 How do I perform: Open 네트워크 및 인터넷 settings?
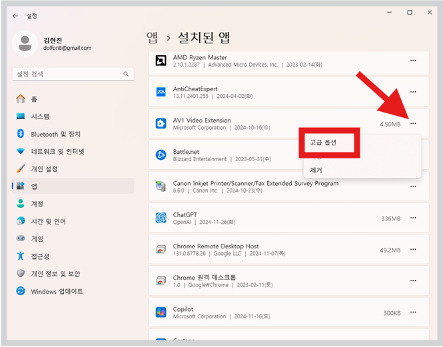point(73,151)
